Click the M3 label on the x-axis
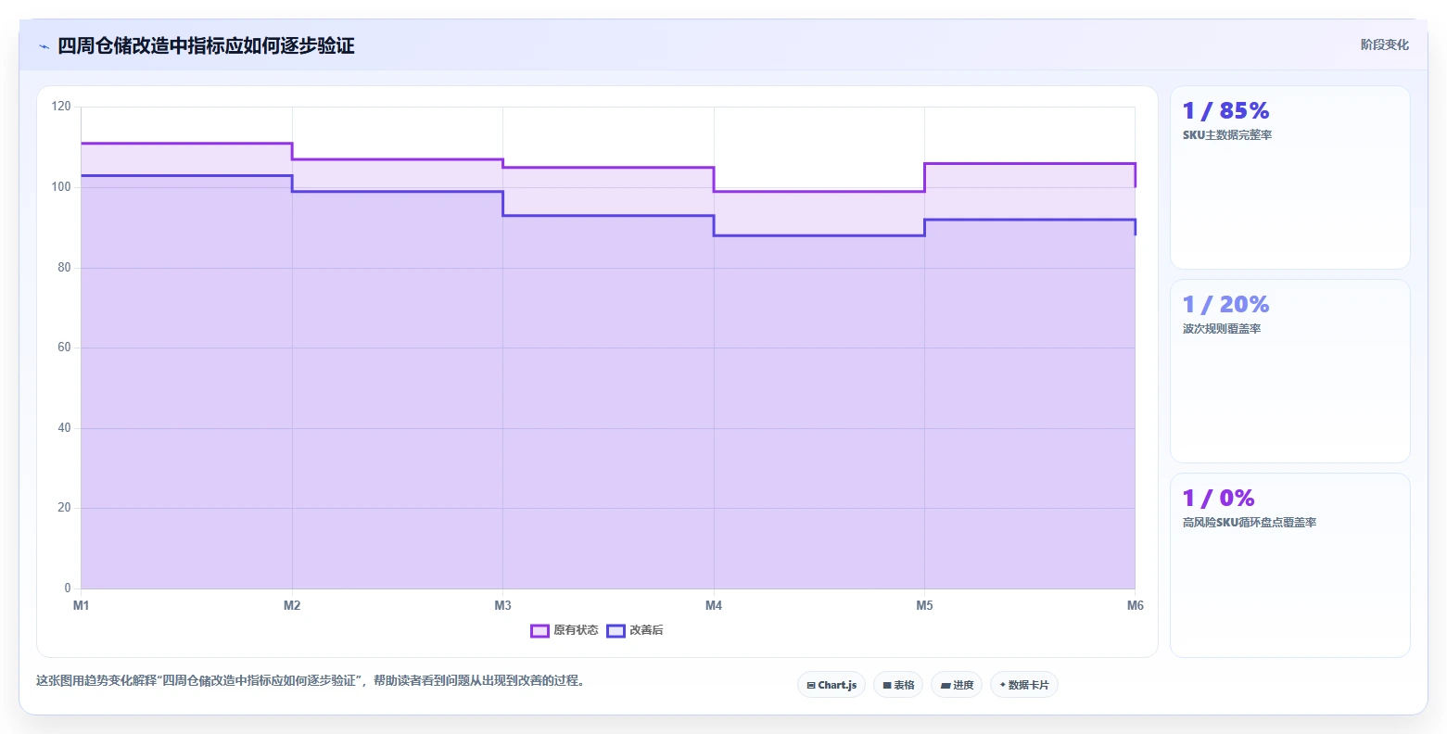Image resolution: width=1447 pixels, height=734 pixels. click(502, 606)
